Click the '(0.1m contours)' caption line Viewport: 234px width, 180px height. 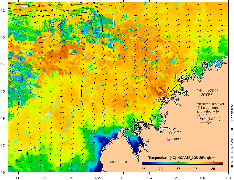coord(208,108)
